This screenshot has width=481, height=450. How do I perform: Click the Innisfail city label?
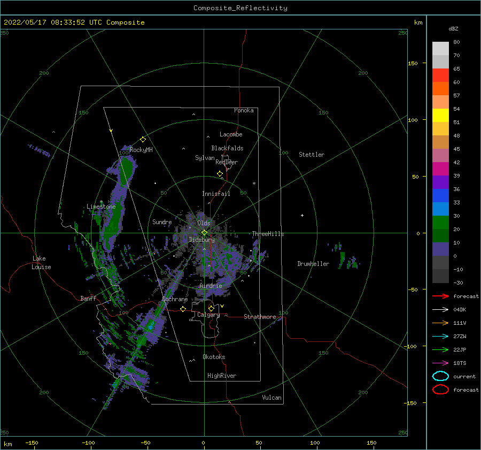216,194
